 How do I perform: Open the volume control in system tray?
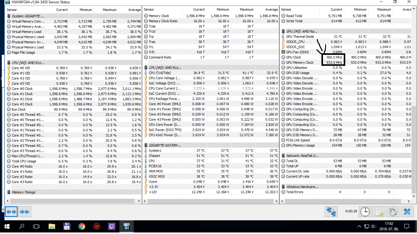click(374, 226)
